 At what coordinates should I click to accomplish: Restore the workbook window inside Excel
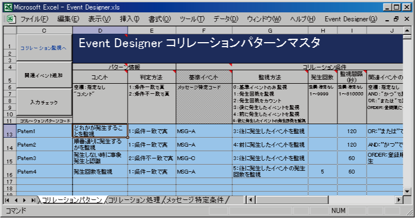coord(396,19)
